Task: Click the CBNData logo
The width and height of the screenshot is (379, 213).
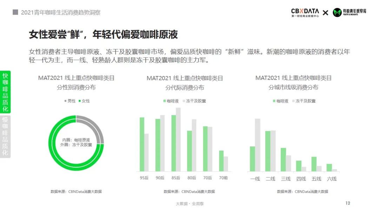Action: (x=305, y=13)
